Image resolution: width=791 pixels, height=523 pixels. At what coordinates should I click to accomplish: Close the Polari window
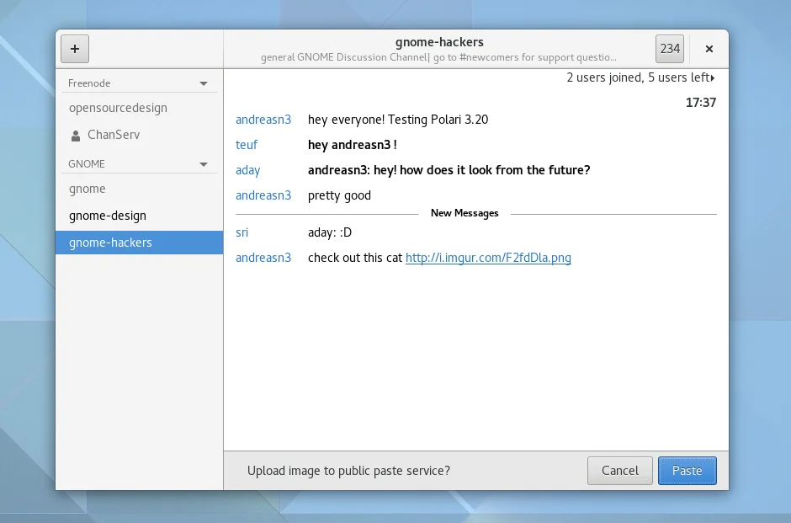(709, 49)
